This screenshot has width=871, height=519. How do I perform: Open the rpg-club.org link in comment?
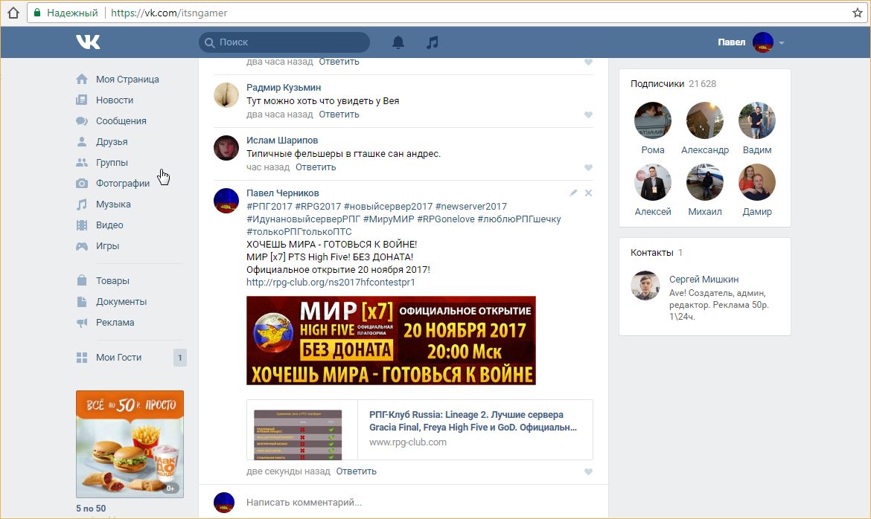pos(331,283)
